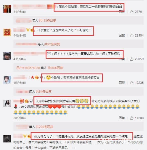The width and height of the screenshot is (147, 150).
Task: Expand the 共96条回复 replies
Action: pyautogui.click(x=55, y=68)
